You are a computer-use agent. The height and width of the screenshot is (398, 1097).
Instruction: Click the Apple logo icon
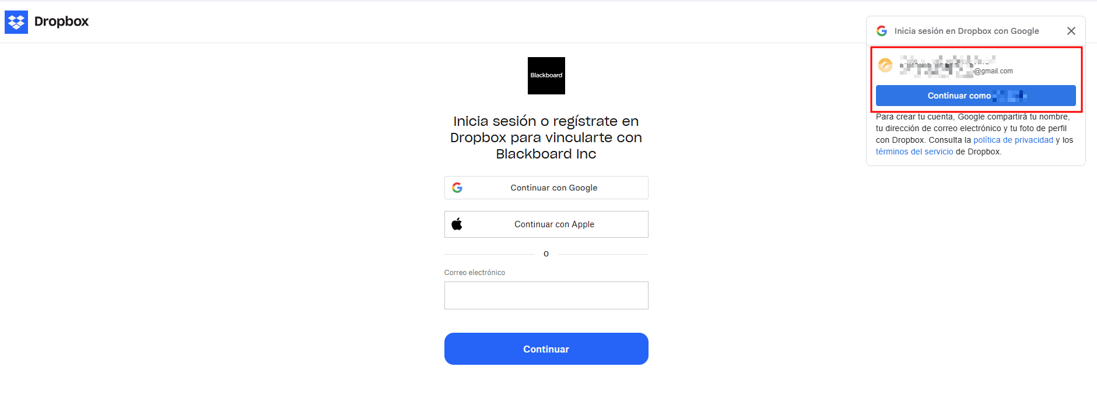pos(457,224)
